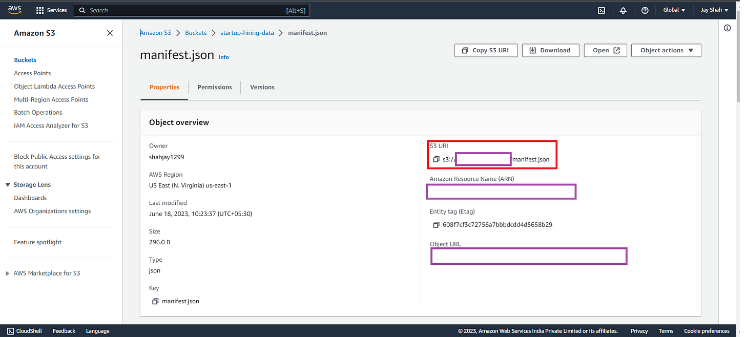This screenshot has height=337, width=746.
Task: Click Amazon S3 breadcrumb link
Action: (155, 33)
